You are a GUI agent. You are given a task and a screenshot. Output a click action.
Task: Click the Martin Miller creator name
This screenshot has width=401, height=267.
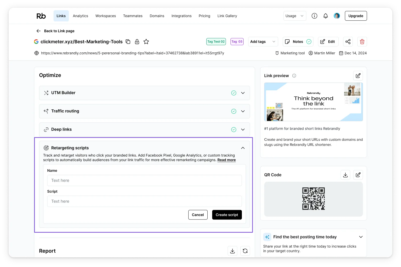(325, 53)
